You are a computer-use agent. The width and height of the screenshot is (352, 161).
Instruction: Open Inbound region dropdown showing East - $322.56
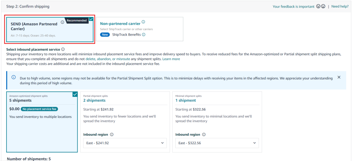pyautogui.click(x=217, y=143)
